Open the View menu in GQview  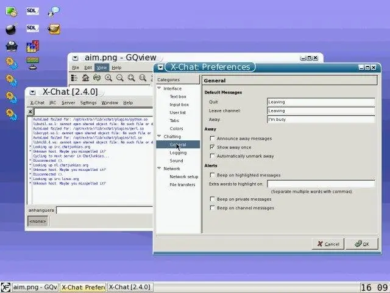coord(102,68)
